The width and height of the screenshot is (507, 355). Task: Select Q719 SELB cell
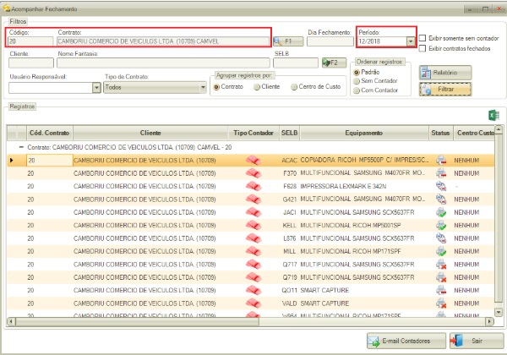289,277
